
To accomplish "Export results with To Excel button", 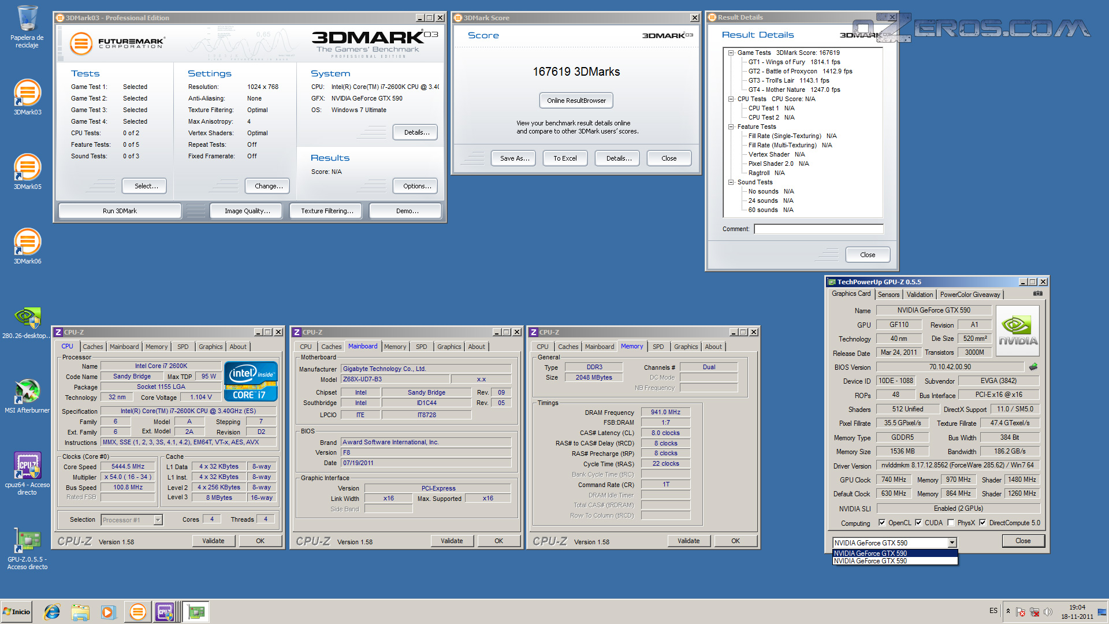I will point(565,158).
